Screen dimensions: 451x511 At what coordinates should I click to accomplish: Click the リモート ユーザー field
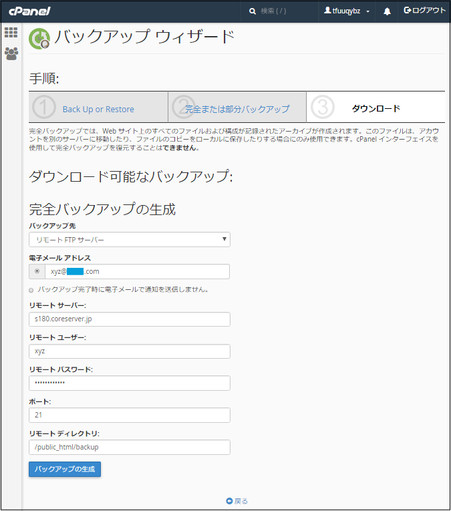click(x=130, y=351)
